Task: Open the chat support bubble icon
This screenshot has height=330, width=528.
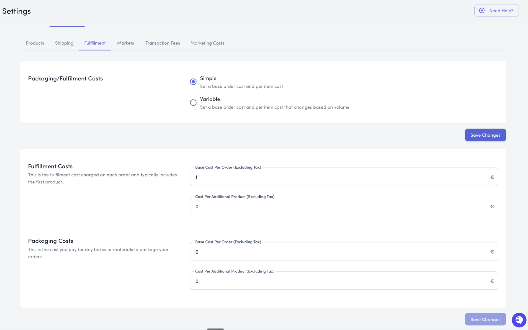Action: click(519, 320)
